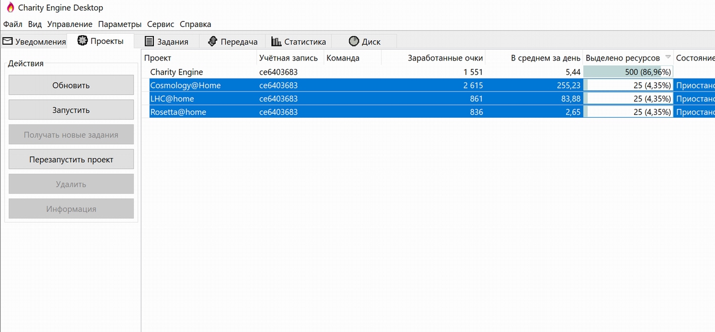
Task: Click the LHC@home resource share bar
Action: coord(628,99)
